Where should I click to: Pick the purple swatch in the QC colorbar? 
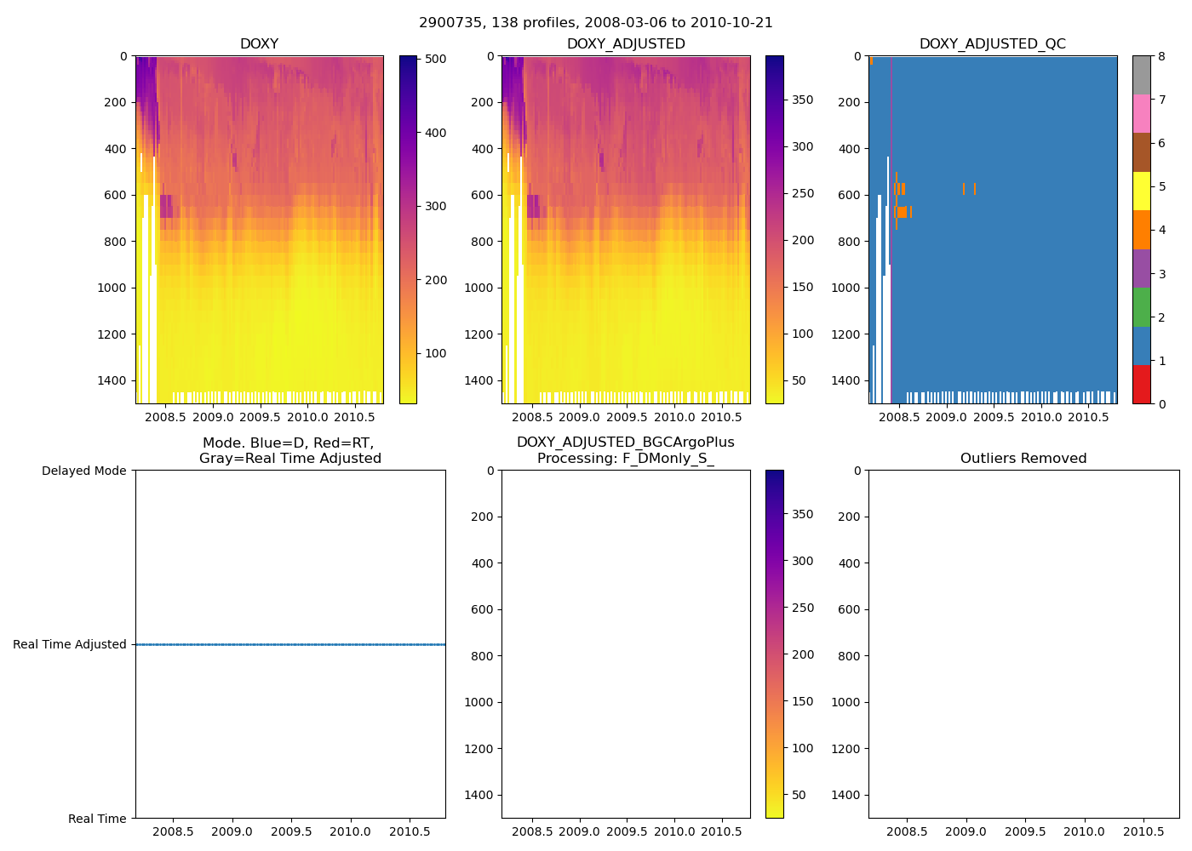[x=1141, y=268]
